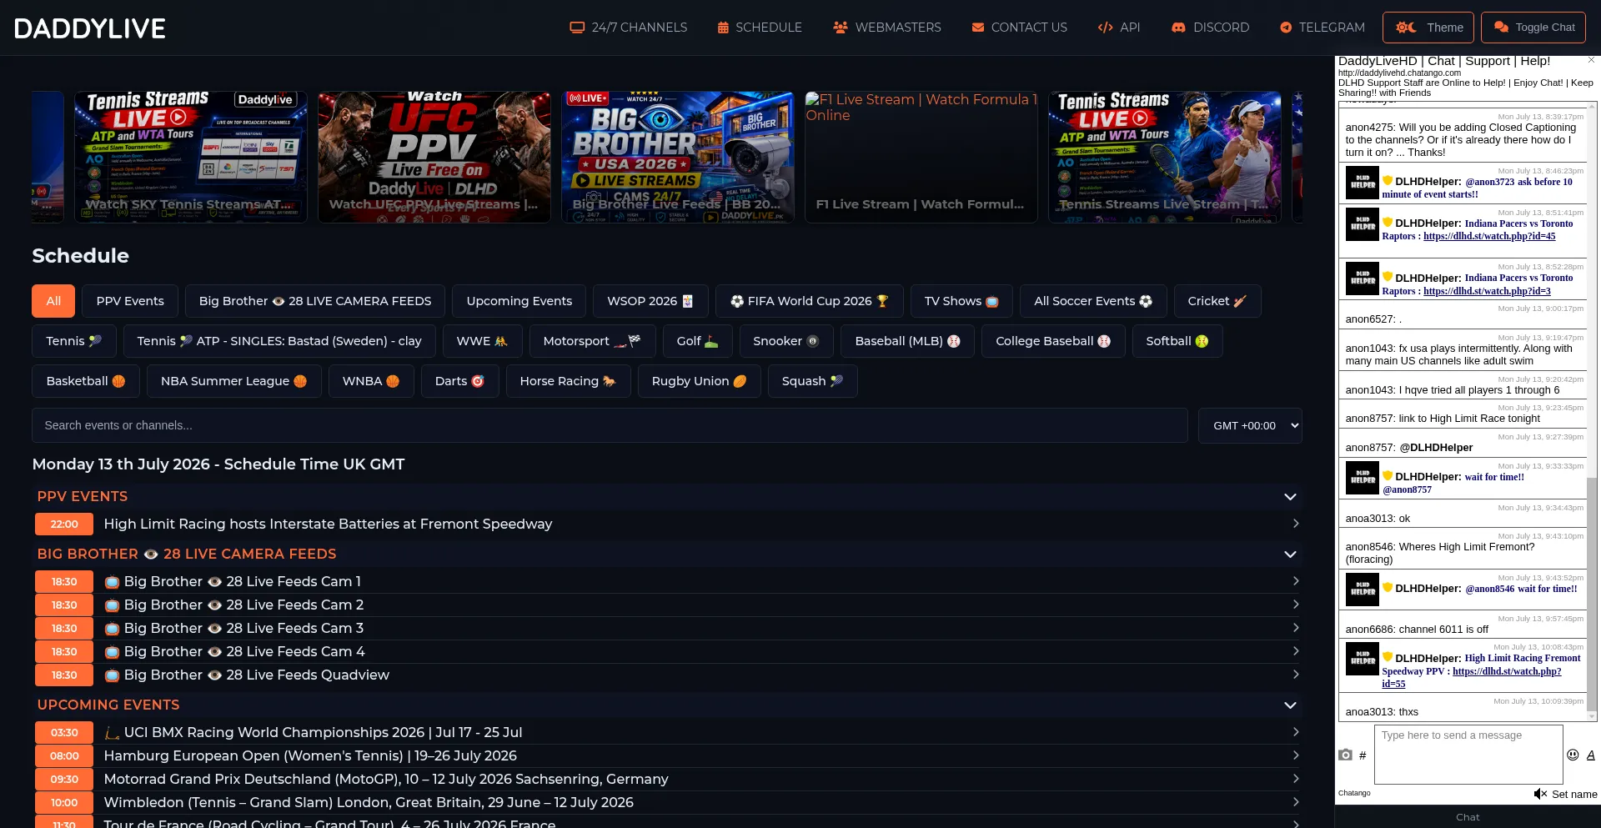The height and width of the screenshot is (828, 1601).
Task: Toggle Chat panel visibility
Action: 1533,28
